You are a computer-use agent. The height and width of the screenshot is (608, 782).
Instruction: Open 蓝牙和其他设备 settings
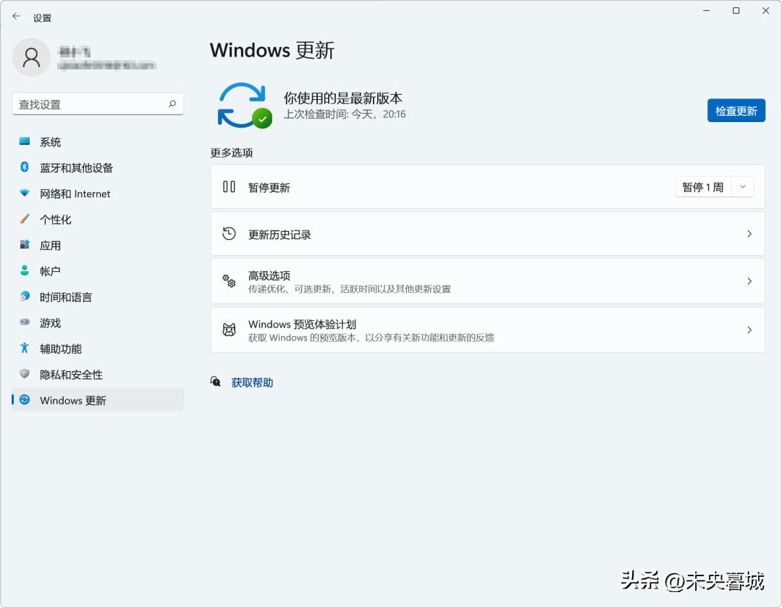pyautogui.click(x=98, y=167)
